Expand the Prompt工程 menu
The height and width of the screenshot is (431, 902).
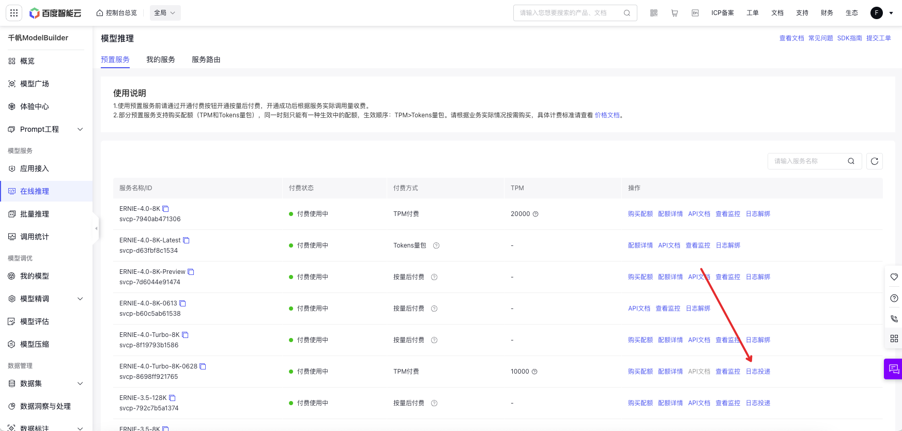click(x=80, y=129)
